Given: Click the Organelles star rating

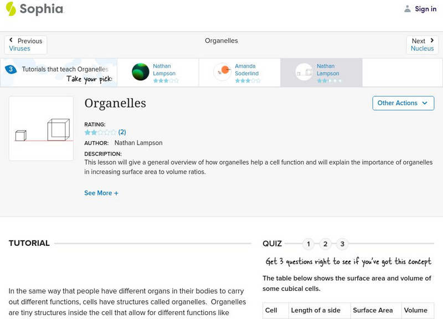Looking at the screenshot, I should point(100,132).
